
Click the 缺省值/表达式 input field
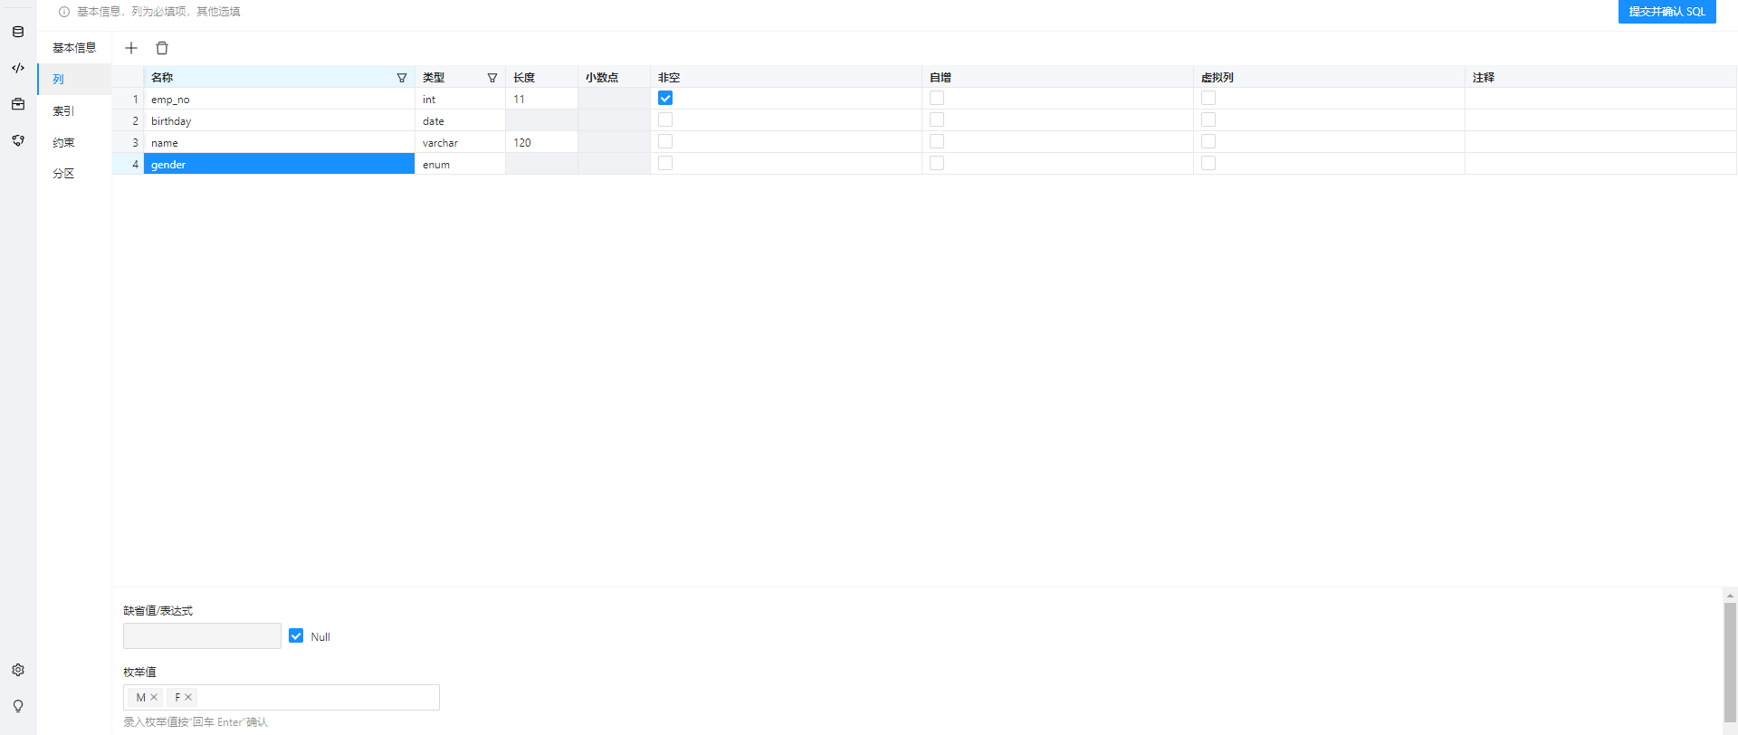[202, 635]
